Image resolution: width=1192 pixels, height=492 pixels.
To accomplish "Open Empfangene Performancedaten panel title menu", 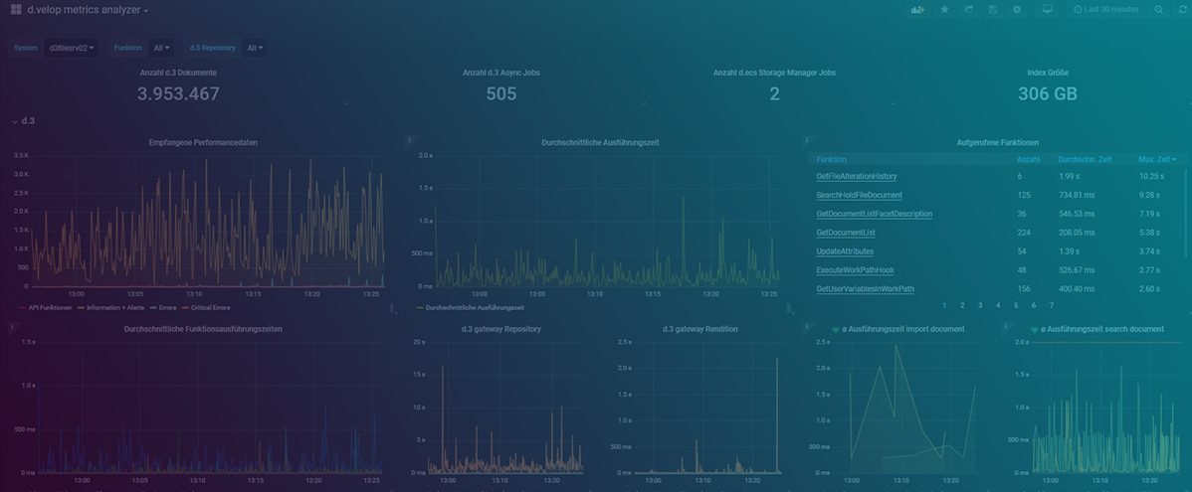I will click(x=203, y=143).
